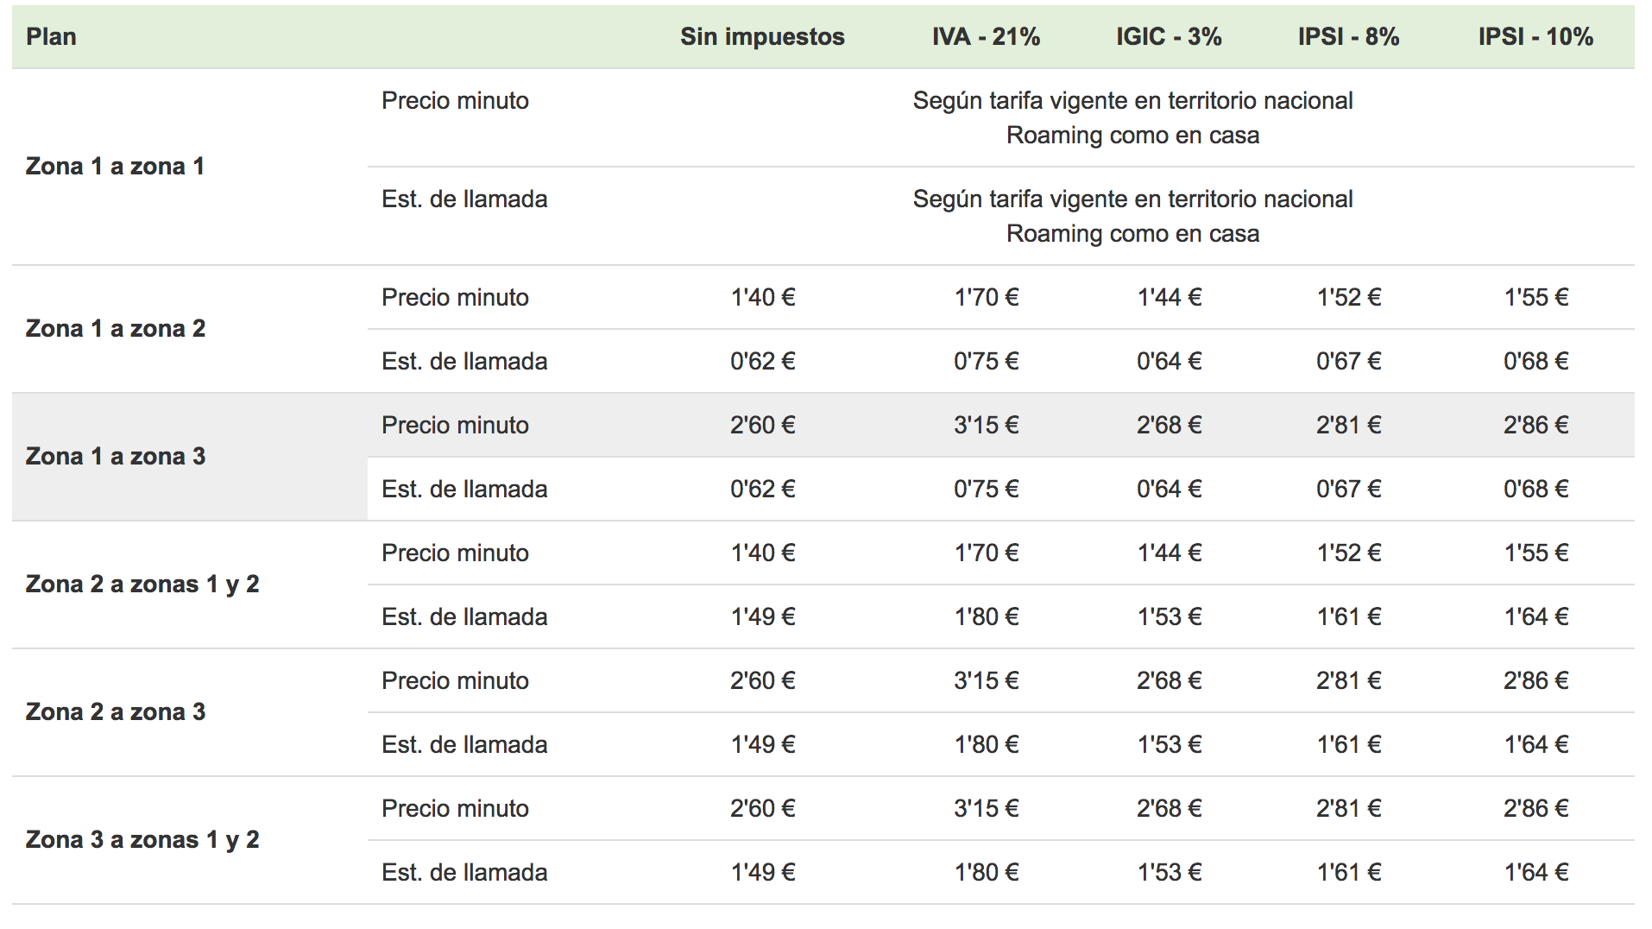This screenshot has height=929, width=1652.
Task: Select the 2'68 € IGIC price for Zona 2 a zona 3
Action: [1169, 681]
